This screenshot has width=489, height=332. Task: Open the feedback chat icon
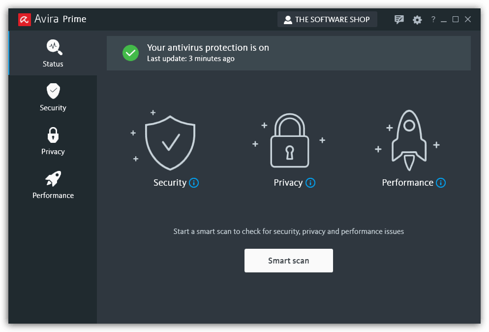[399, 20]
